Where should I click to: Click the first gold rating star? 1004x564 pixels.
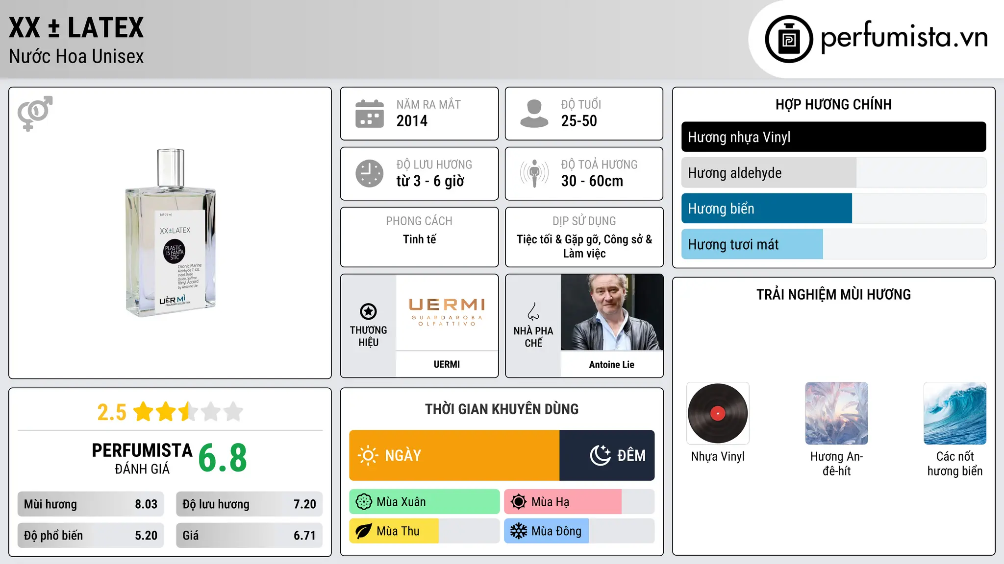point(144,411)
